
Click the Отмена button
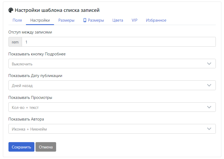tap(46, 147)
